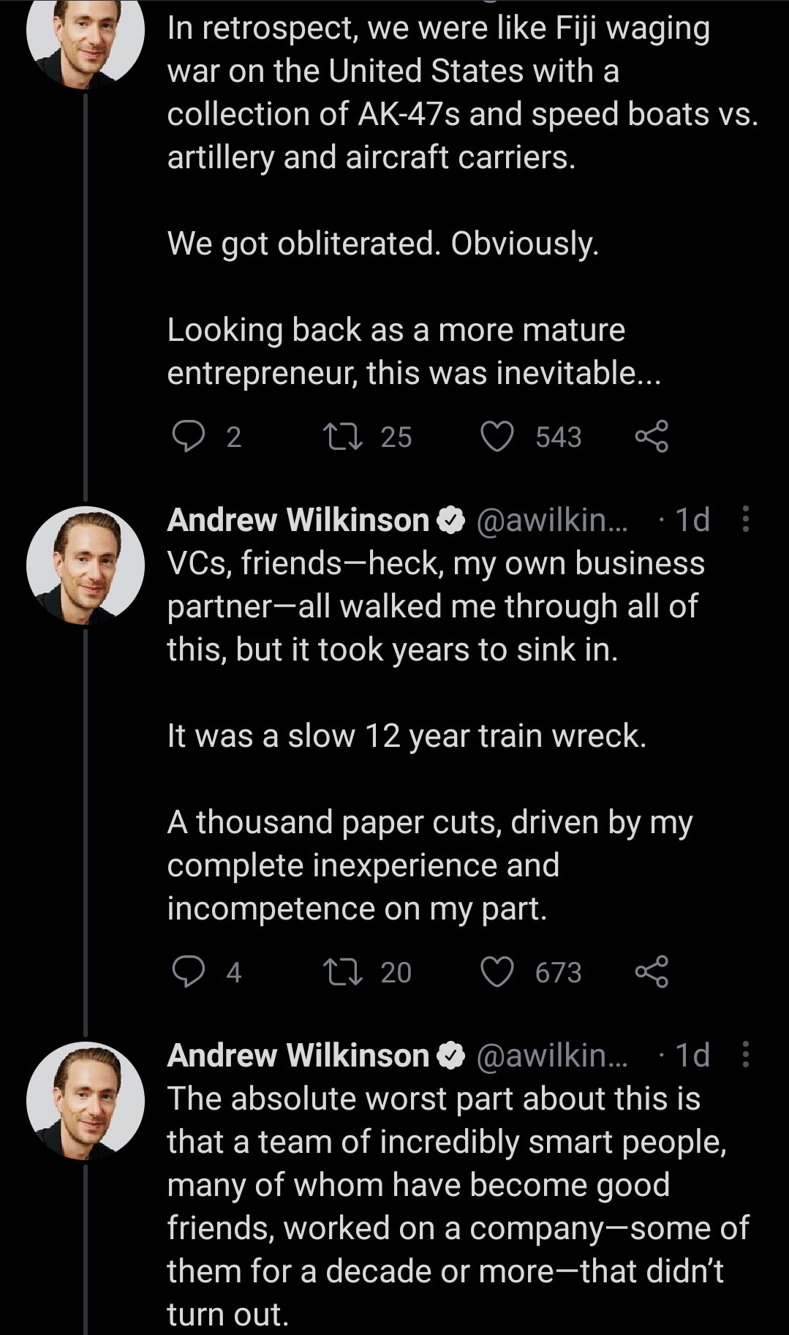Viewport: 789px width, 1335px height.
Task: Reply to the slow train wreck tweet
Action: click(x=188, y=971)
